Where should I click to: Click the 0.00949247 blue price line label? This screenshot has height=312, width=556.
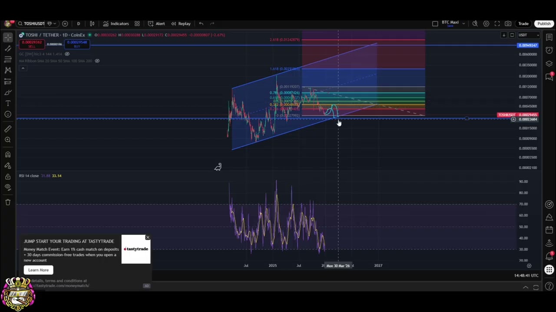click(x=528, y=45)
